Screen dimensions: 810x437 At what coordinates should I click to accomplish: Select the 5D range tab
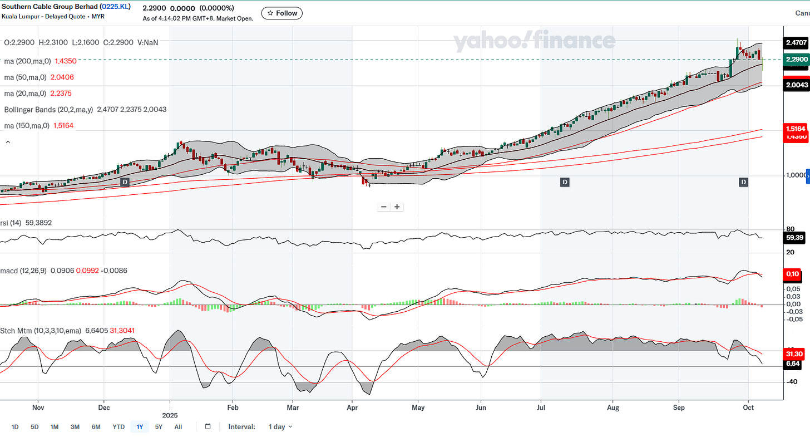pos(34,426)
